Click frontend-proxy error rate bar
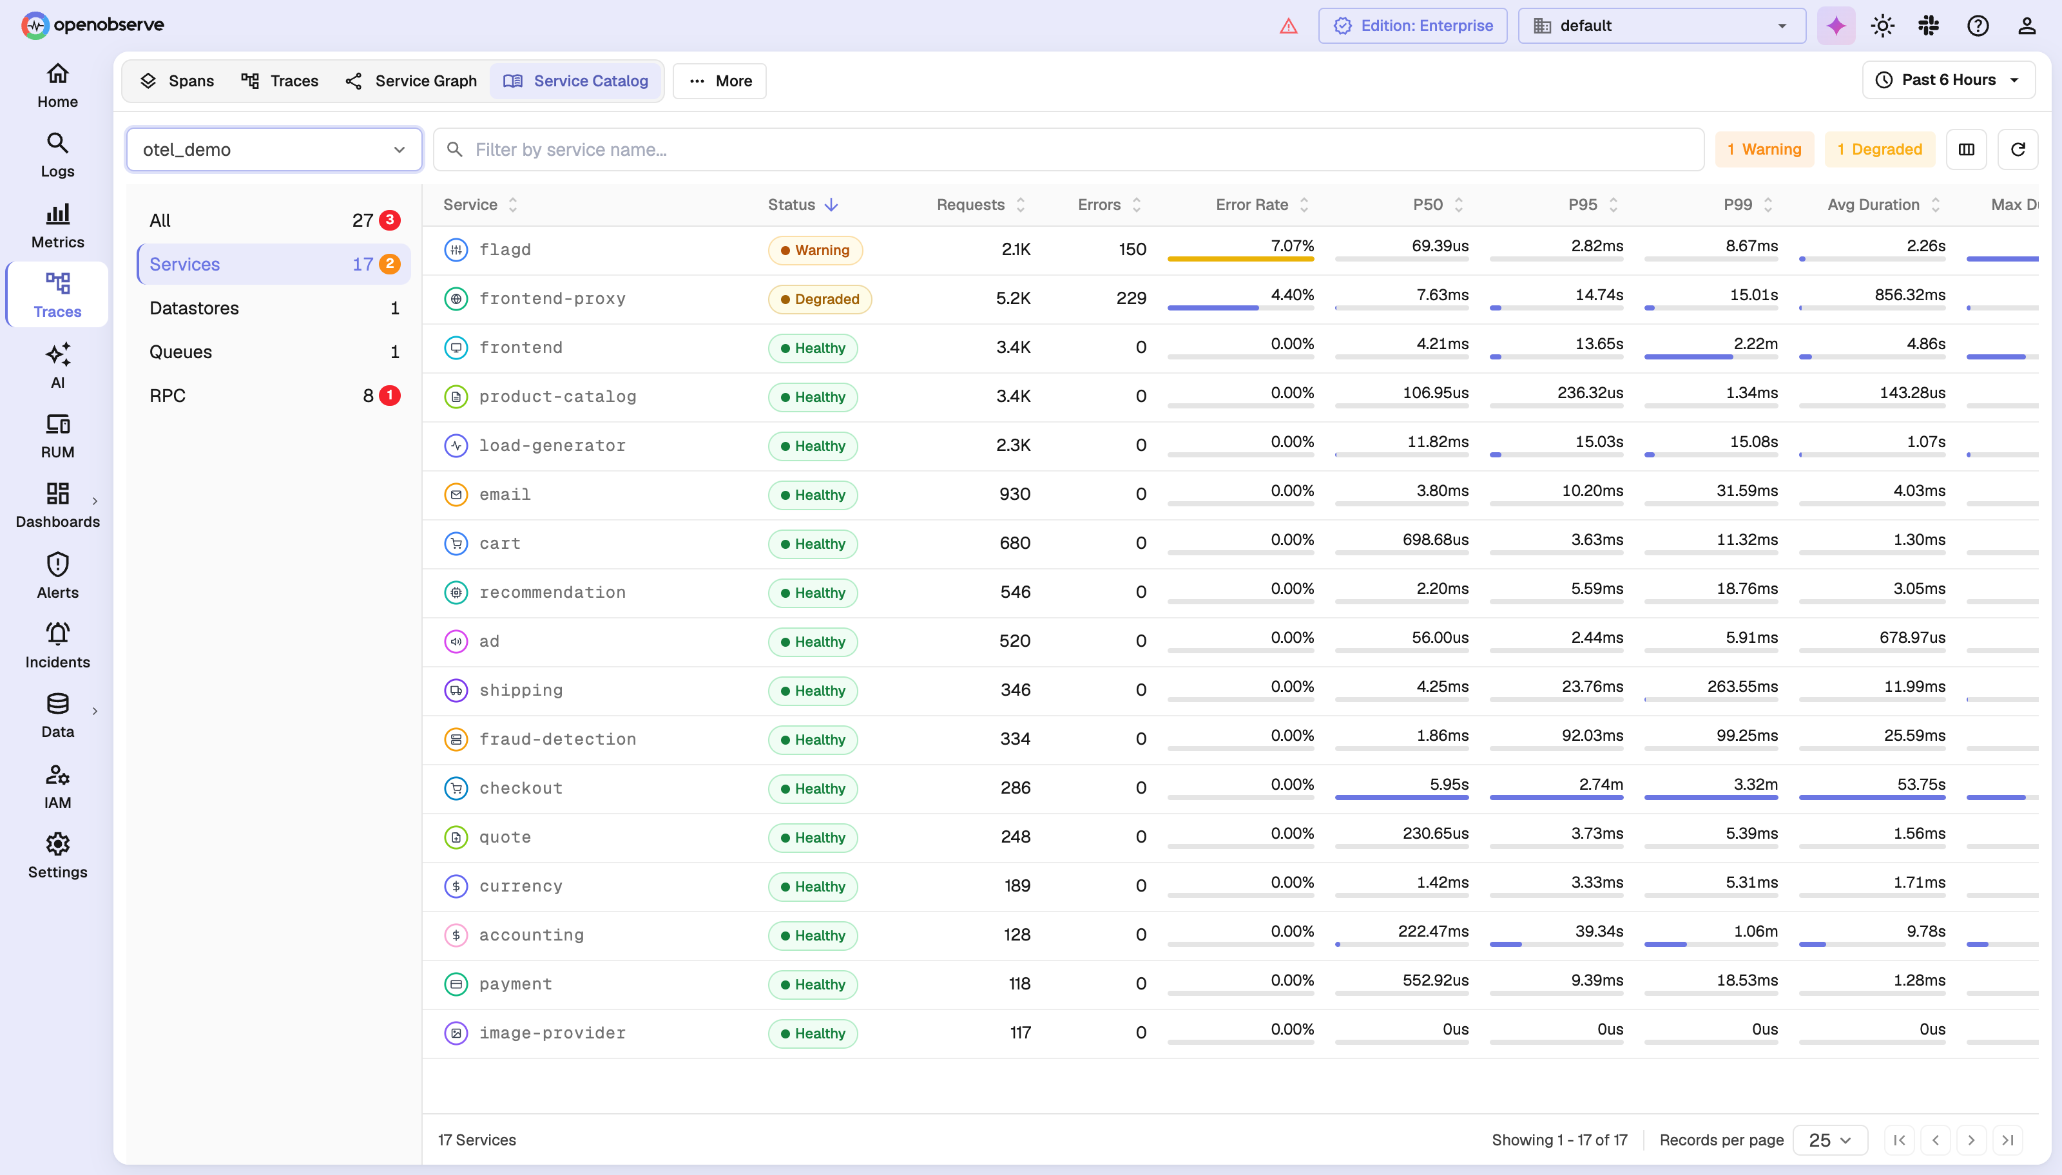2062x1175 pixels. pos(1240,307)
